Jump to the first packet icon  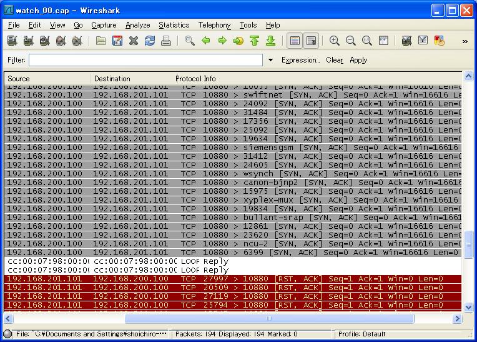pyautogui.click(x=255, y=41)
